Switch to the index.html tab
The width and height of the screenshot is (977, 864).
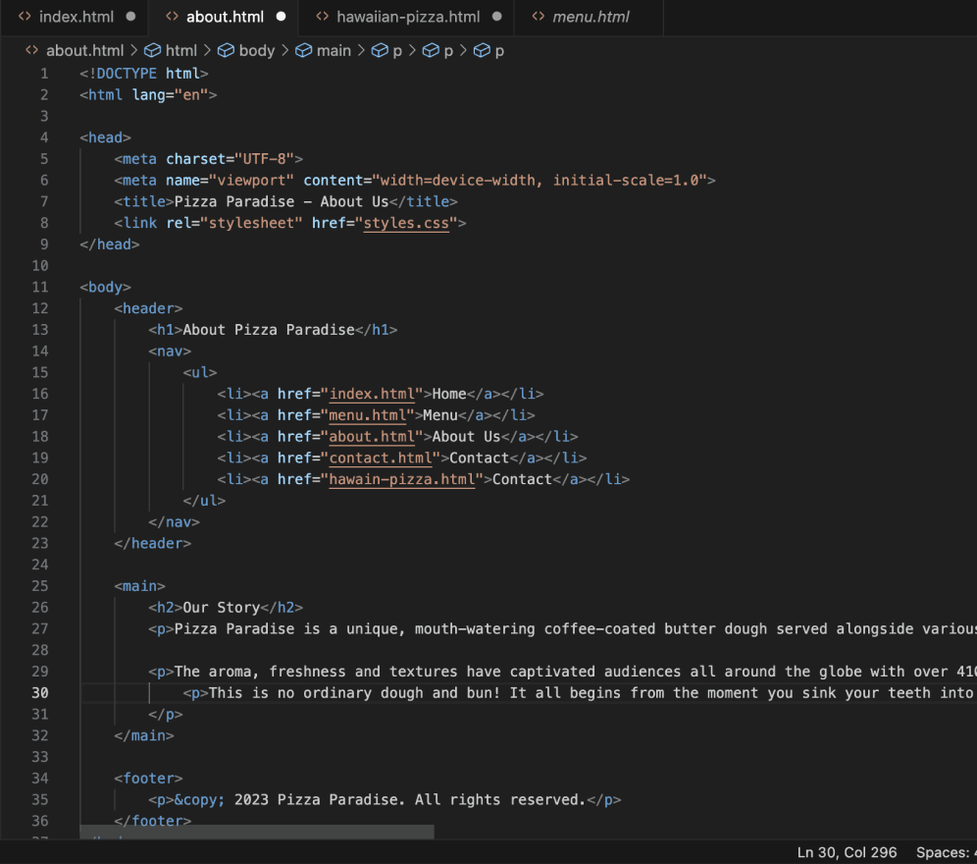click(x=75, y=17)
